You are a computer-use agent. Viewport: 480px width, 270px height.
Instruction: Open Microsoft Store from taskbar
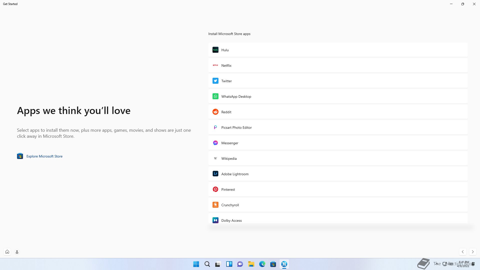pyautogui.click(x=273, y=264)
